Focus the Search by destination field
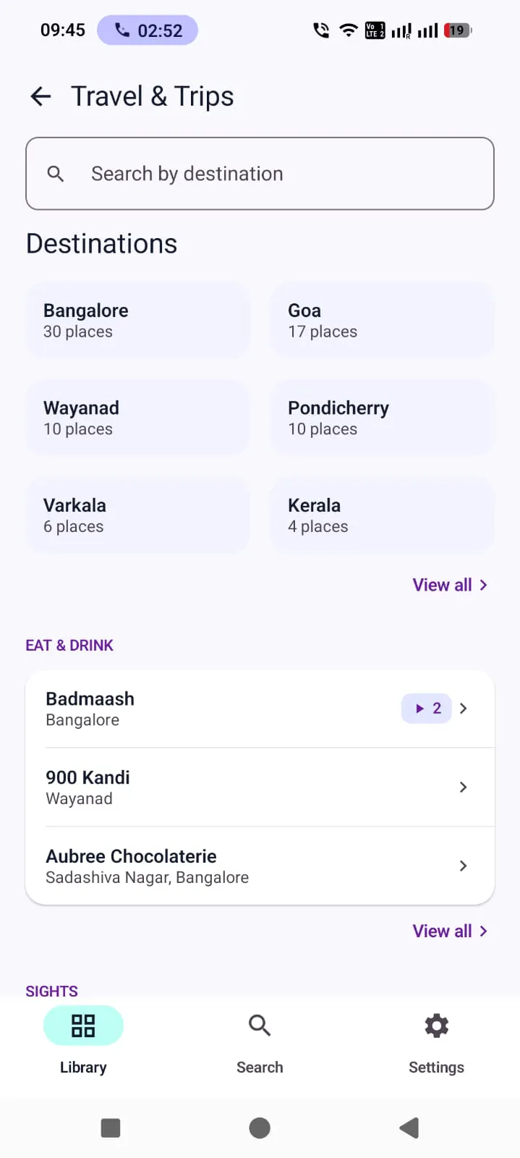The image size is (520, 1158). tap(260, 174)
